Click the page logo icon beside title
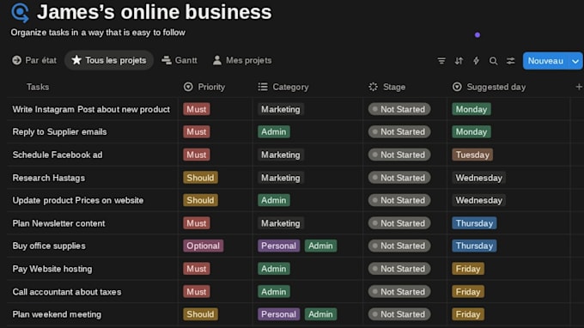The image size is (584, 328). click(x=20, y=13)
